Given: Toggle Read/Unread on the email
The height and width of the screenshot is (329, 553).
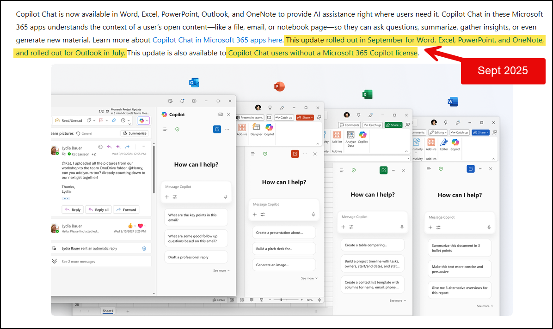Looking at the screenshot, I should (72, 120).
